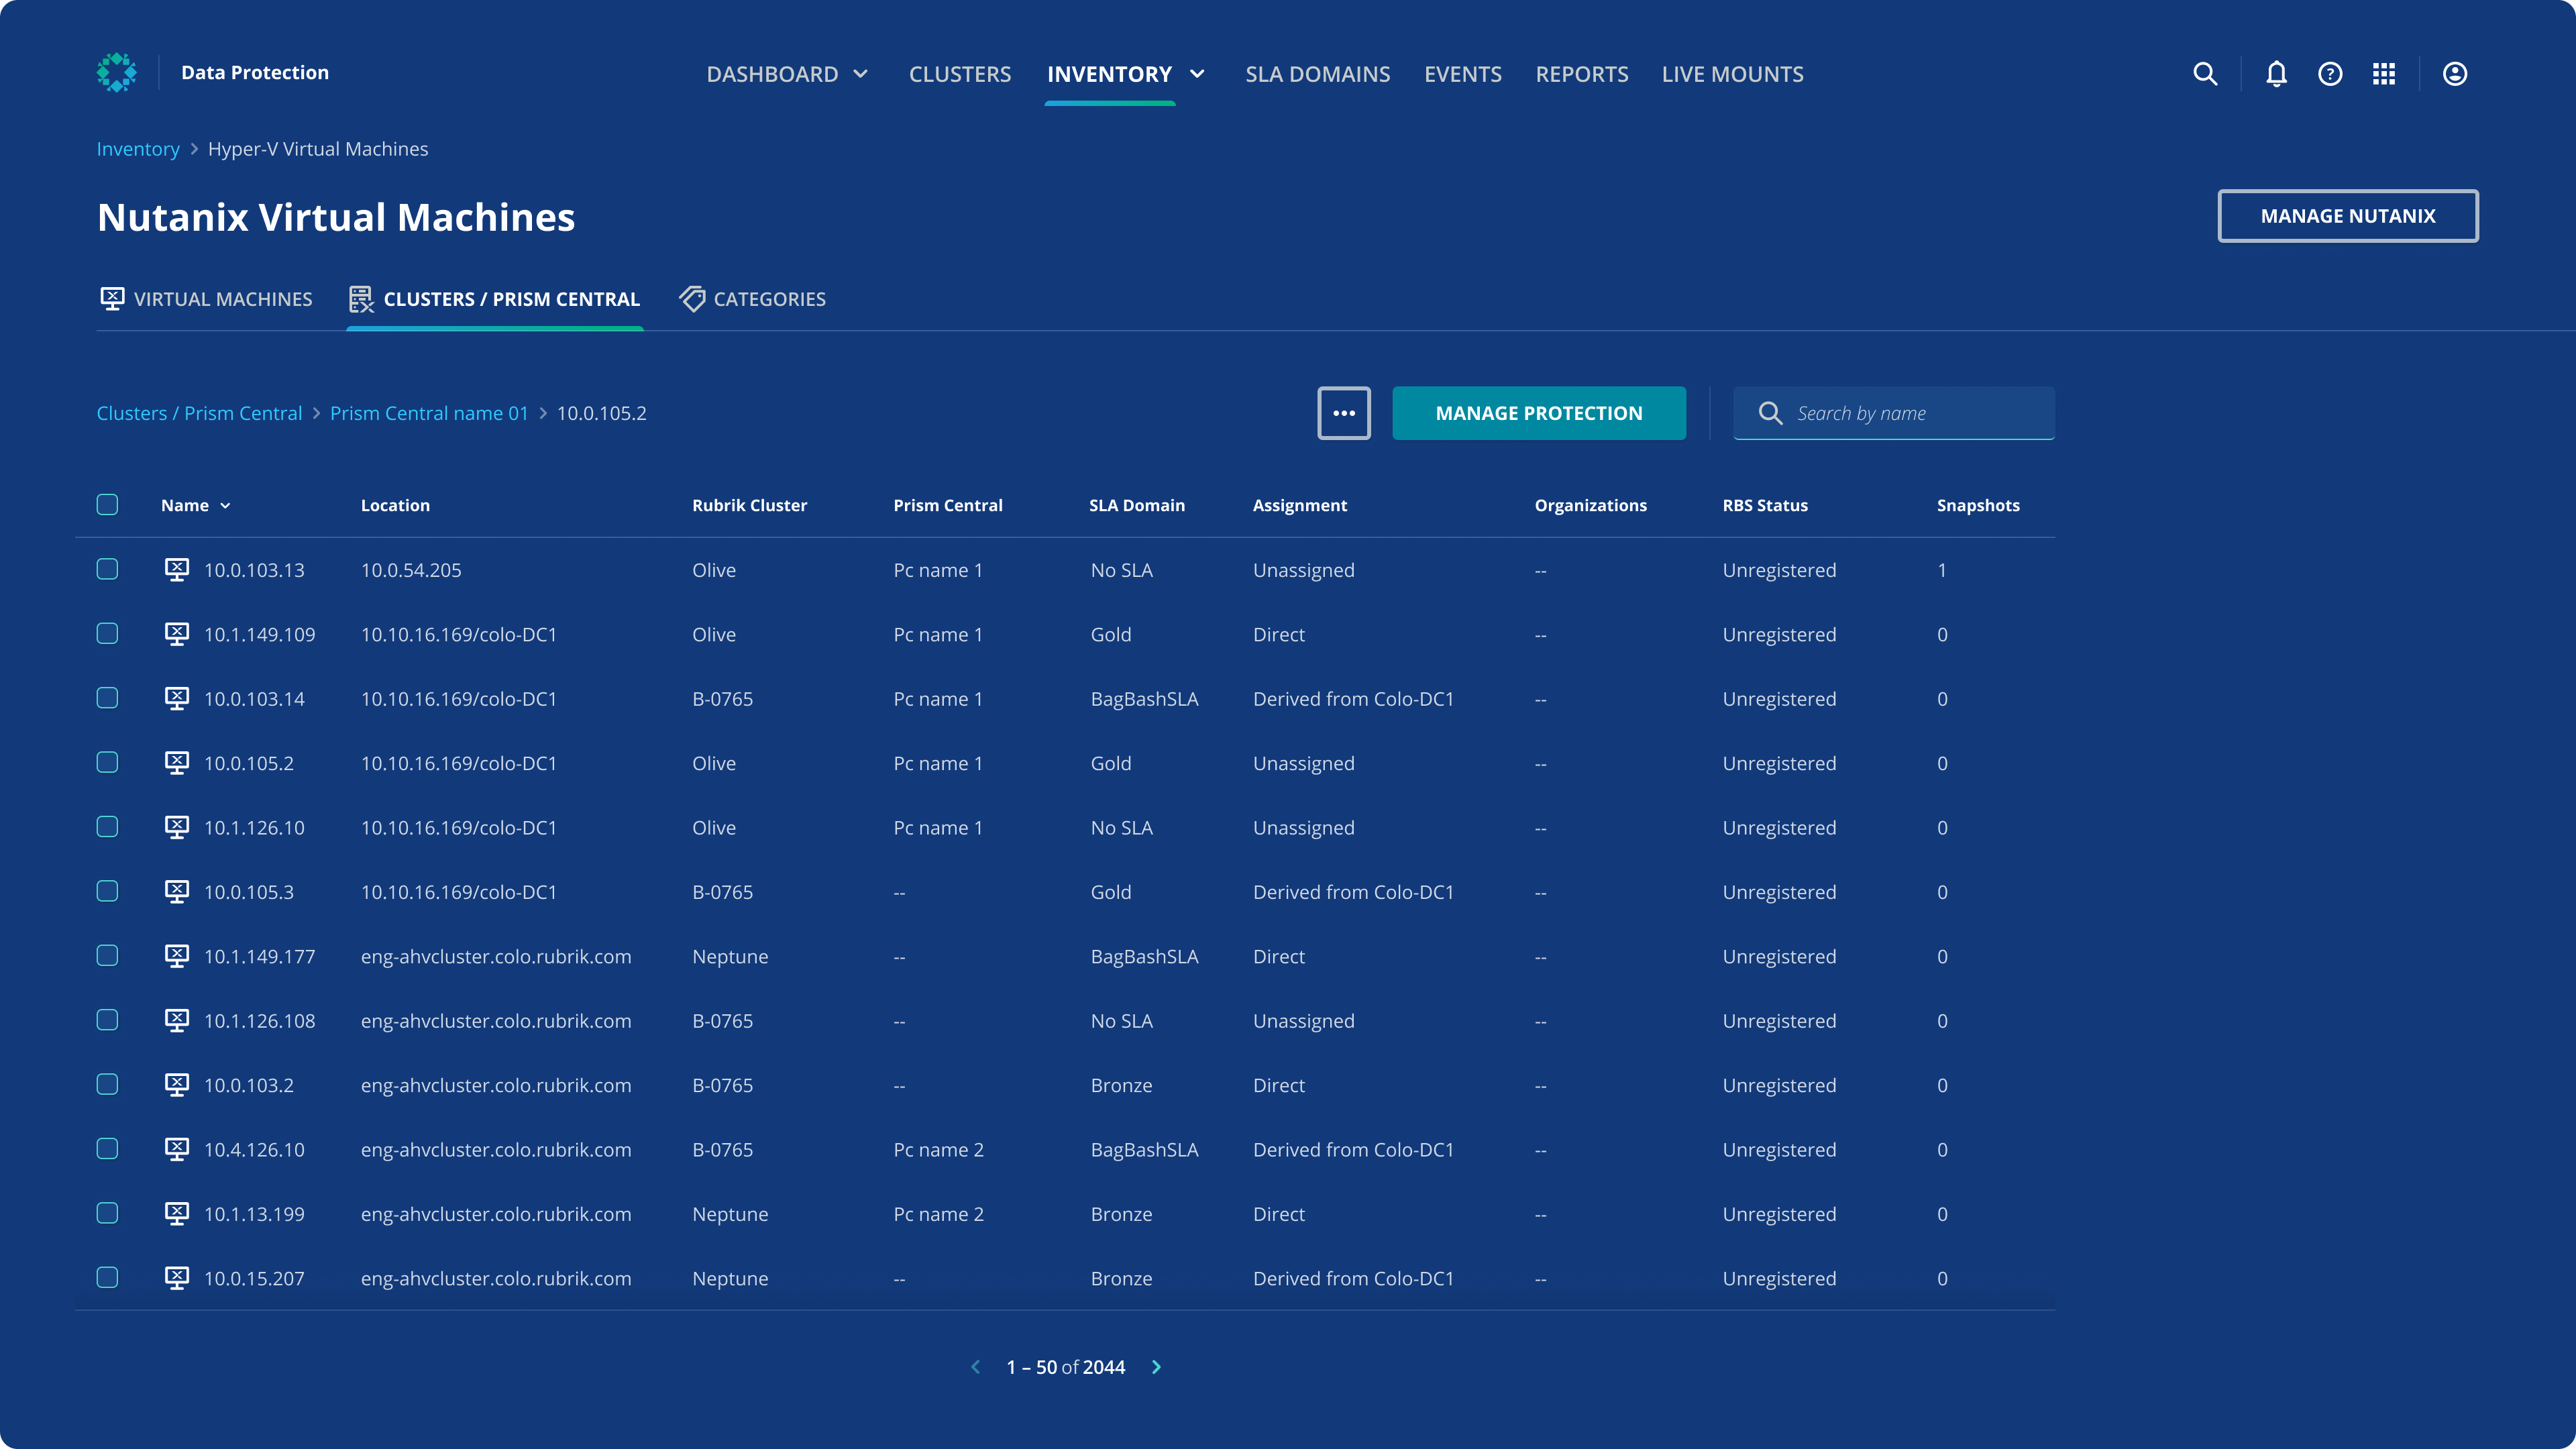This screenshot has width=2576, height=1449.
Task: Open the Reports page
Action: point(1582,74)
